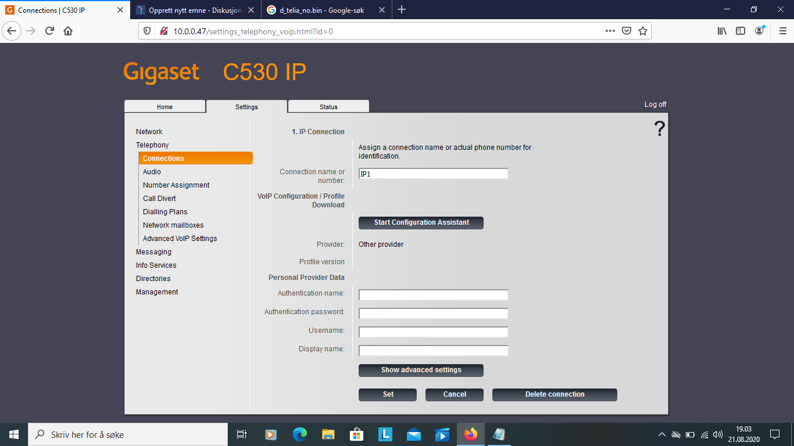Open the clock and date in taskbar
Screen dimensions: 794x446
click(x=743, y=434)
